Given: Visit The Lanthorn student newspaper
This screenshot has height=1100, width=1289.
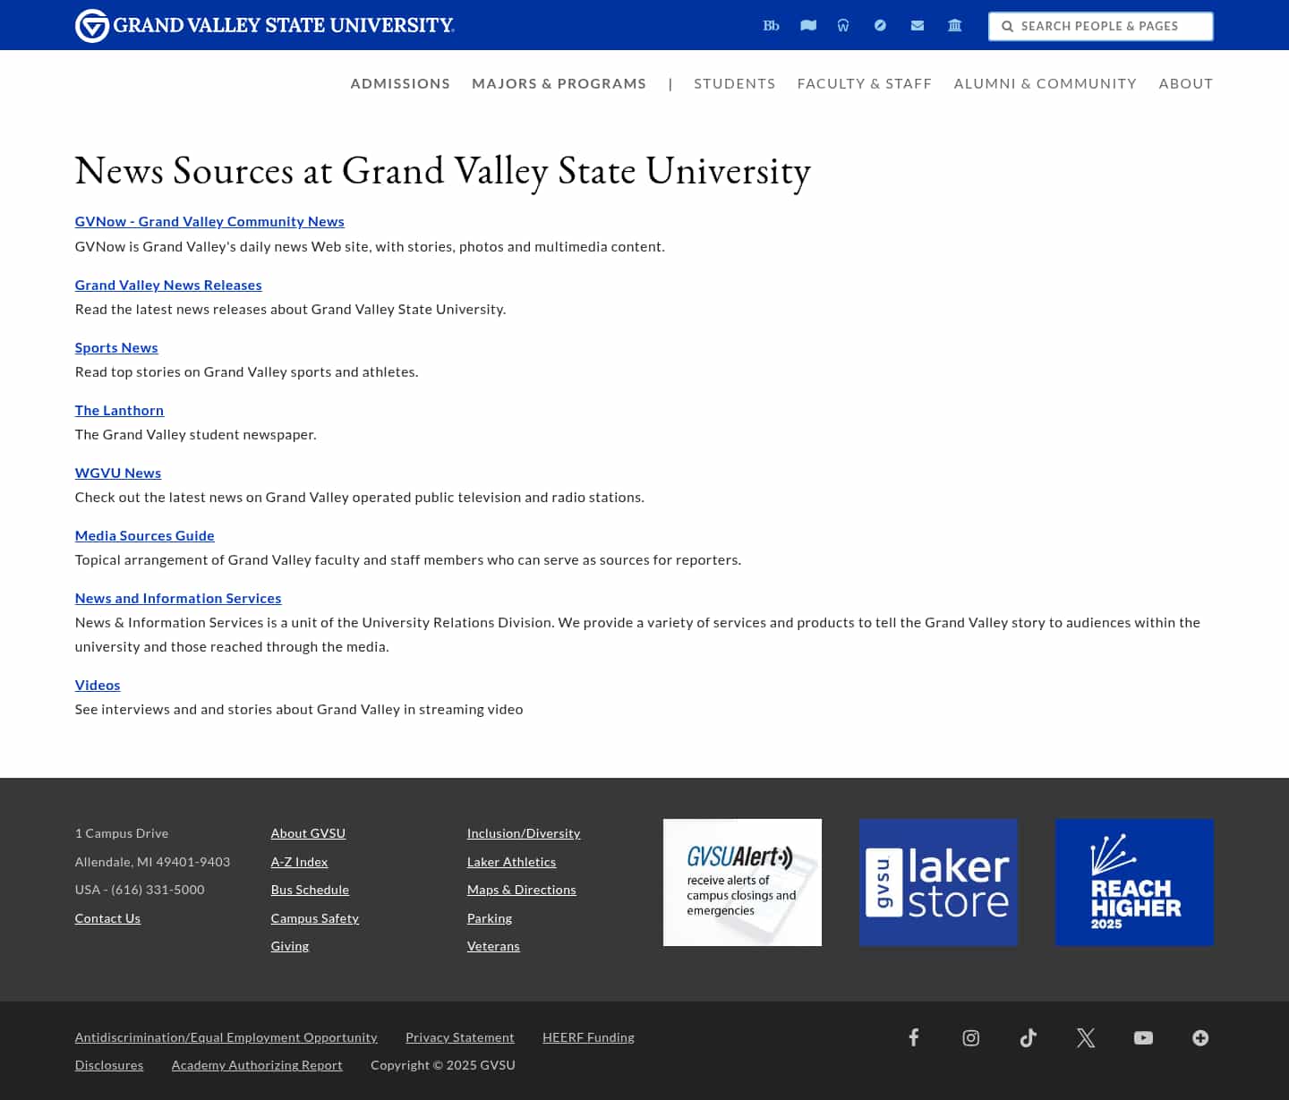Looking at the screenshot, I should pos(119,410).
